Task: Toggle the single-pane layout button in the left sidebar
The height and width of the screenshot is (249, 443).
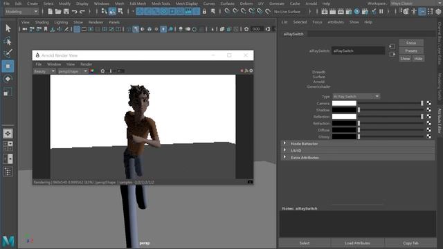Action: 8,133
